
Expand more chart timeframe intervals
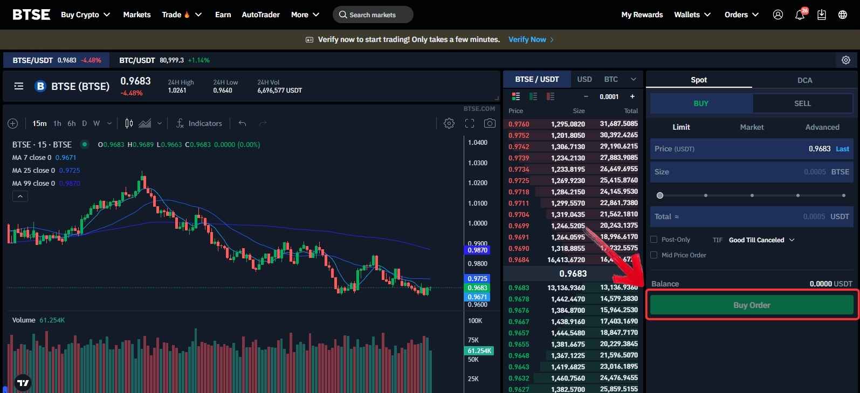click(x=109, y=123)
